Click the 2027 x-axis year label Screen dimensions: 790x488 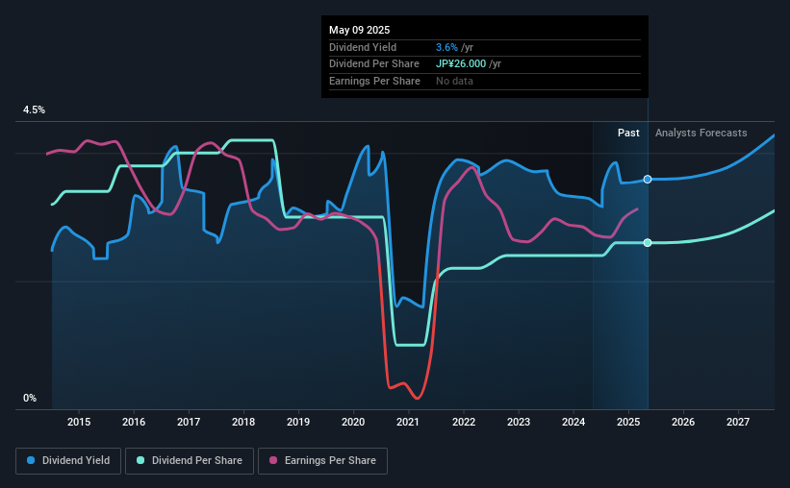click(x=738, y=422)
